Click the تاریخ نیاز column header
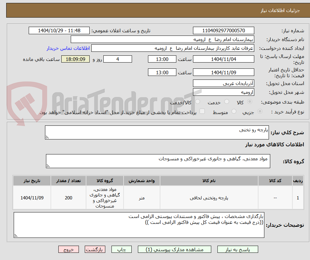Image resolution: width=310 pixels, height=260 pixels. [x=32, y=181]
